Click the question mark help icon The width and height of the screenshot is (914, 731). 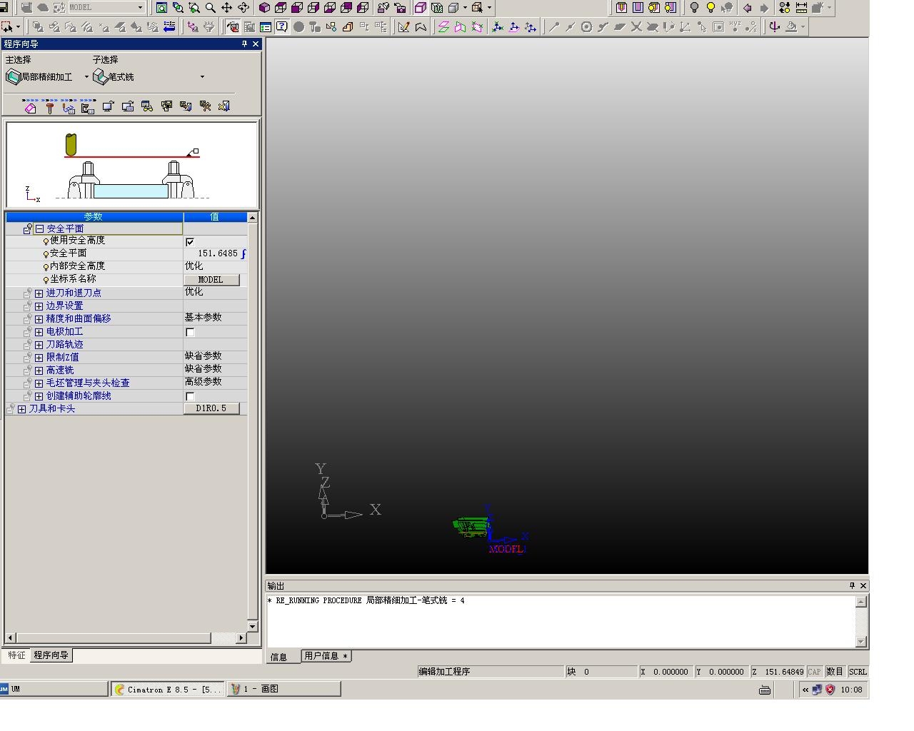click(x=282, y=27)
